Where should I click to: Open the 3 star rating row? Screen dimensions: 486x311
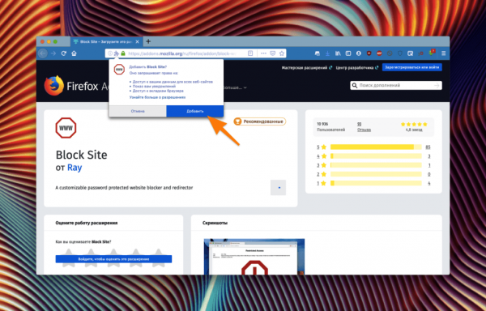point(373,165)
